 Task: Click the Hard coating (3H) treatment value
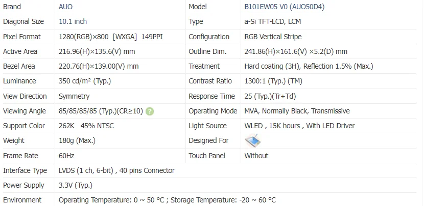(x=309, y=66)
